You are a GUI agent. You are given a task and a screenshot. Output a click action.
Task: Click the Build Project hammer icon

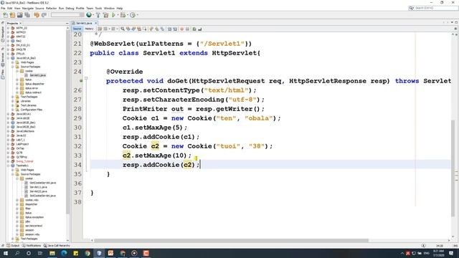(98, 15)
